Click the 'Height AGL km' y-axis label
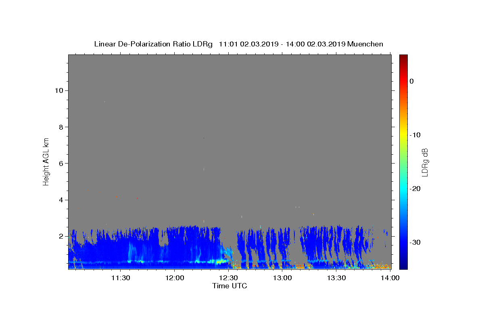Image resolution: width=484 pixels, height=323 pixels. (46, 161)
